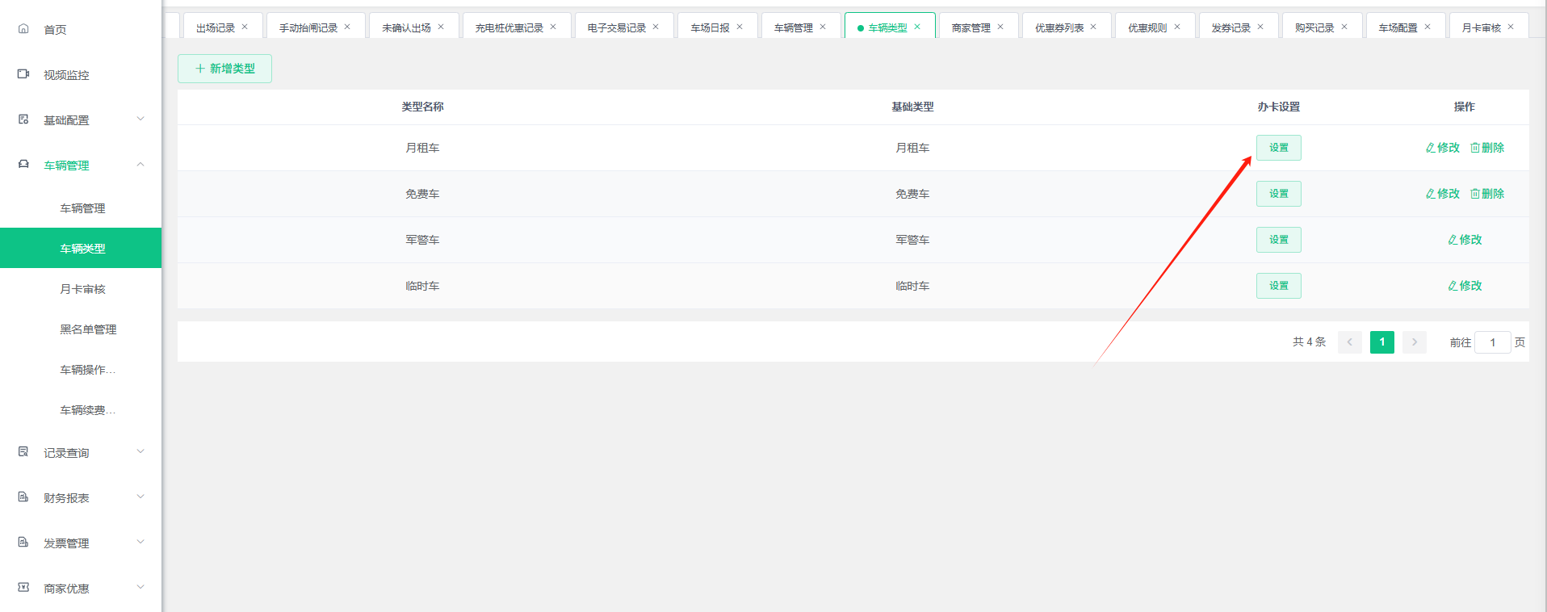The image size is (1547, 612).
Task: Click the 发票管理 sidebar icon
Action: tap(23, 543)
